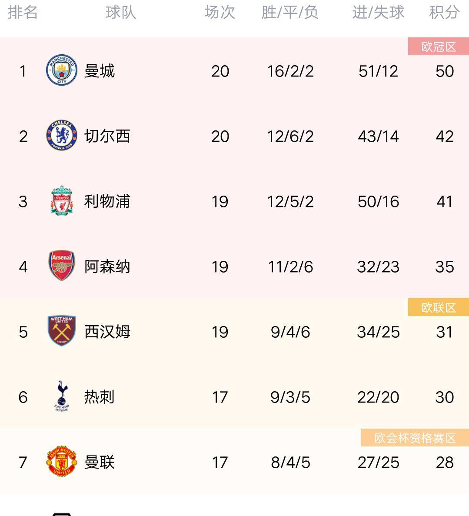Image resolution: width=469 pixels, height=516 pixels.
Task: Click the 进/失球 column header
Action: pyautogui.click(x=378, y=12)
